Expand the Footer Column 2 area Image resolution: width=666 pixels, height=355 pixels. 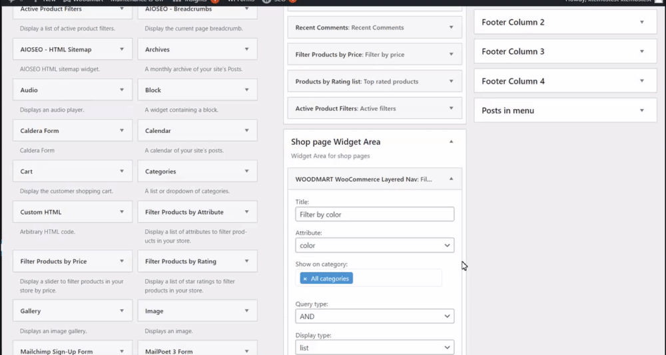point(641,22)
